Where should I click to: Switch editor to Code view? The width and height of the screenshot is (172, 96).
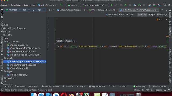click(x=142, y=15)
